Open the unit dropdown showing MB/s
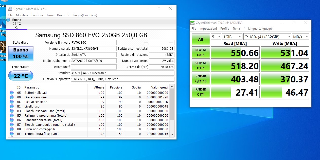 point(301,37)
